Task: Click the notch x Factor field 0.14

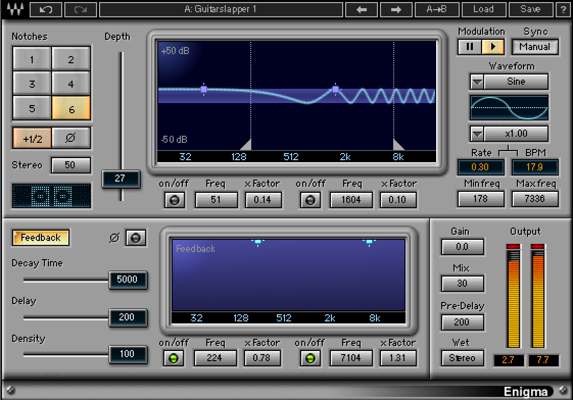Action: click(x=262, y=200)
